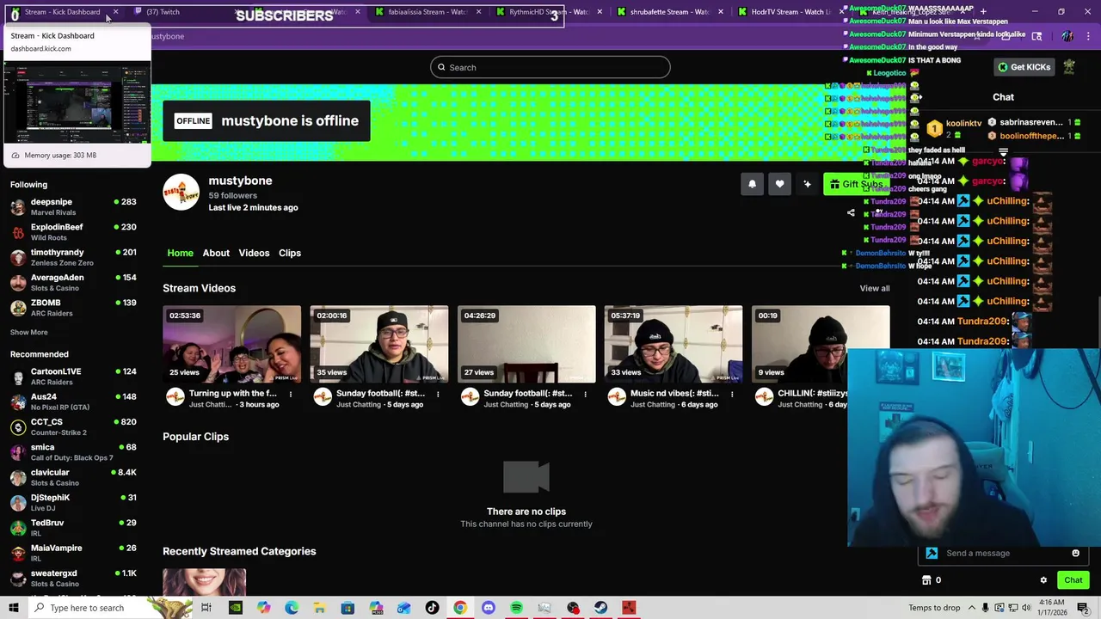Click mustybone profile avatar
The height and width of the screenshot is (619, 1101).
click(181, 192)
